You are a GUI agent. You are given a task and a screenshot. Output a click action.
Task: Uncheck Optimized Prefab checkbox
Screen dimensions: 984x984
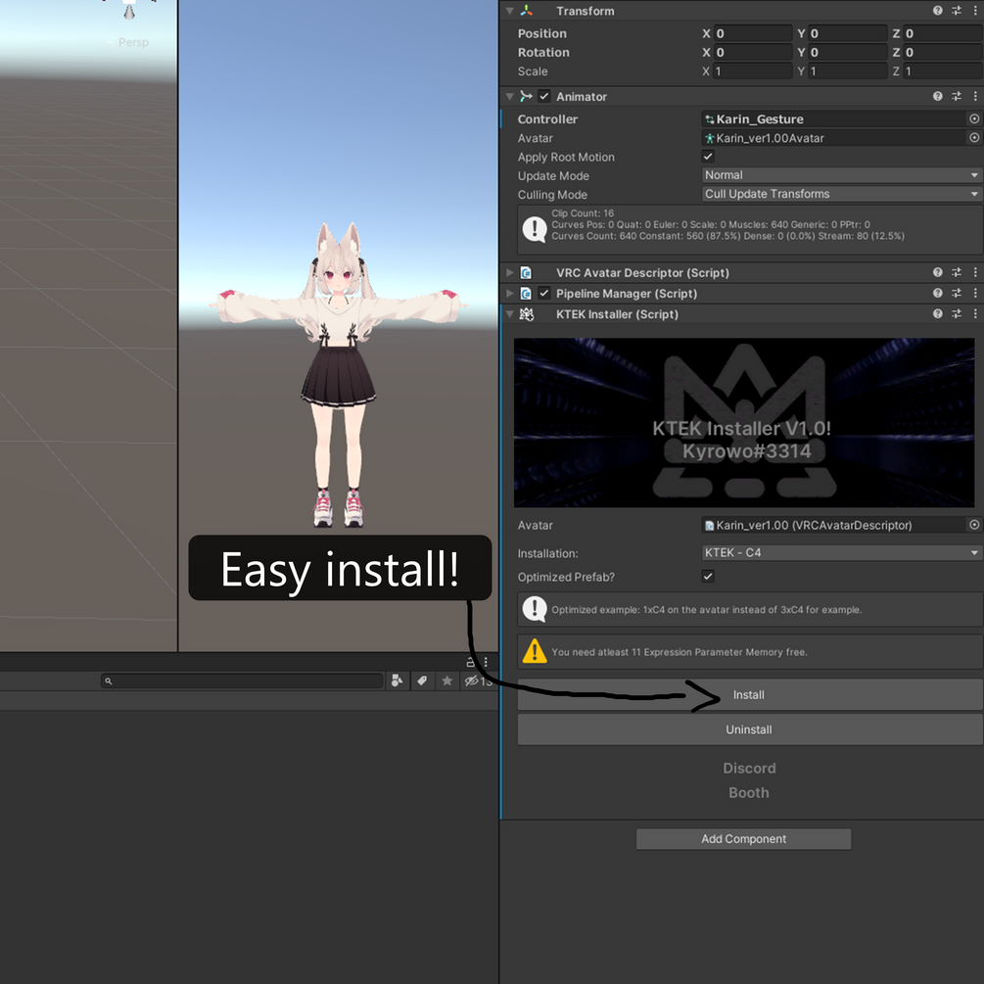click(708, 576)
